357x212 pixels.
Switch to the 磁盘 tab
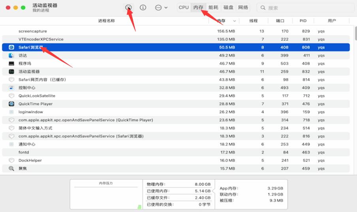point(228,7)
